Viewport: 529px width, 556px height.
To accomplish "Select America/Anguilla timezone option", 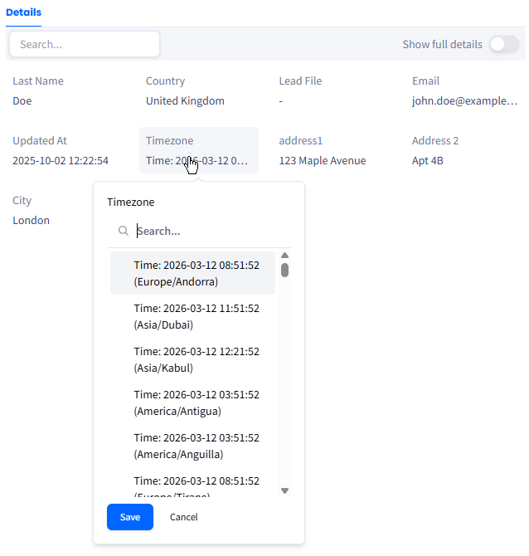I will tap(192, 446).
